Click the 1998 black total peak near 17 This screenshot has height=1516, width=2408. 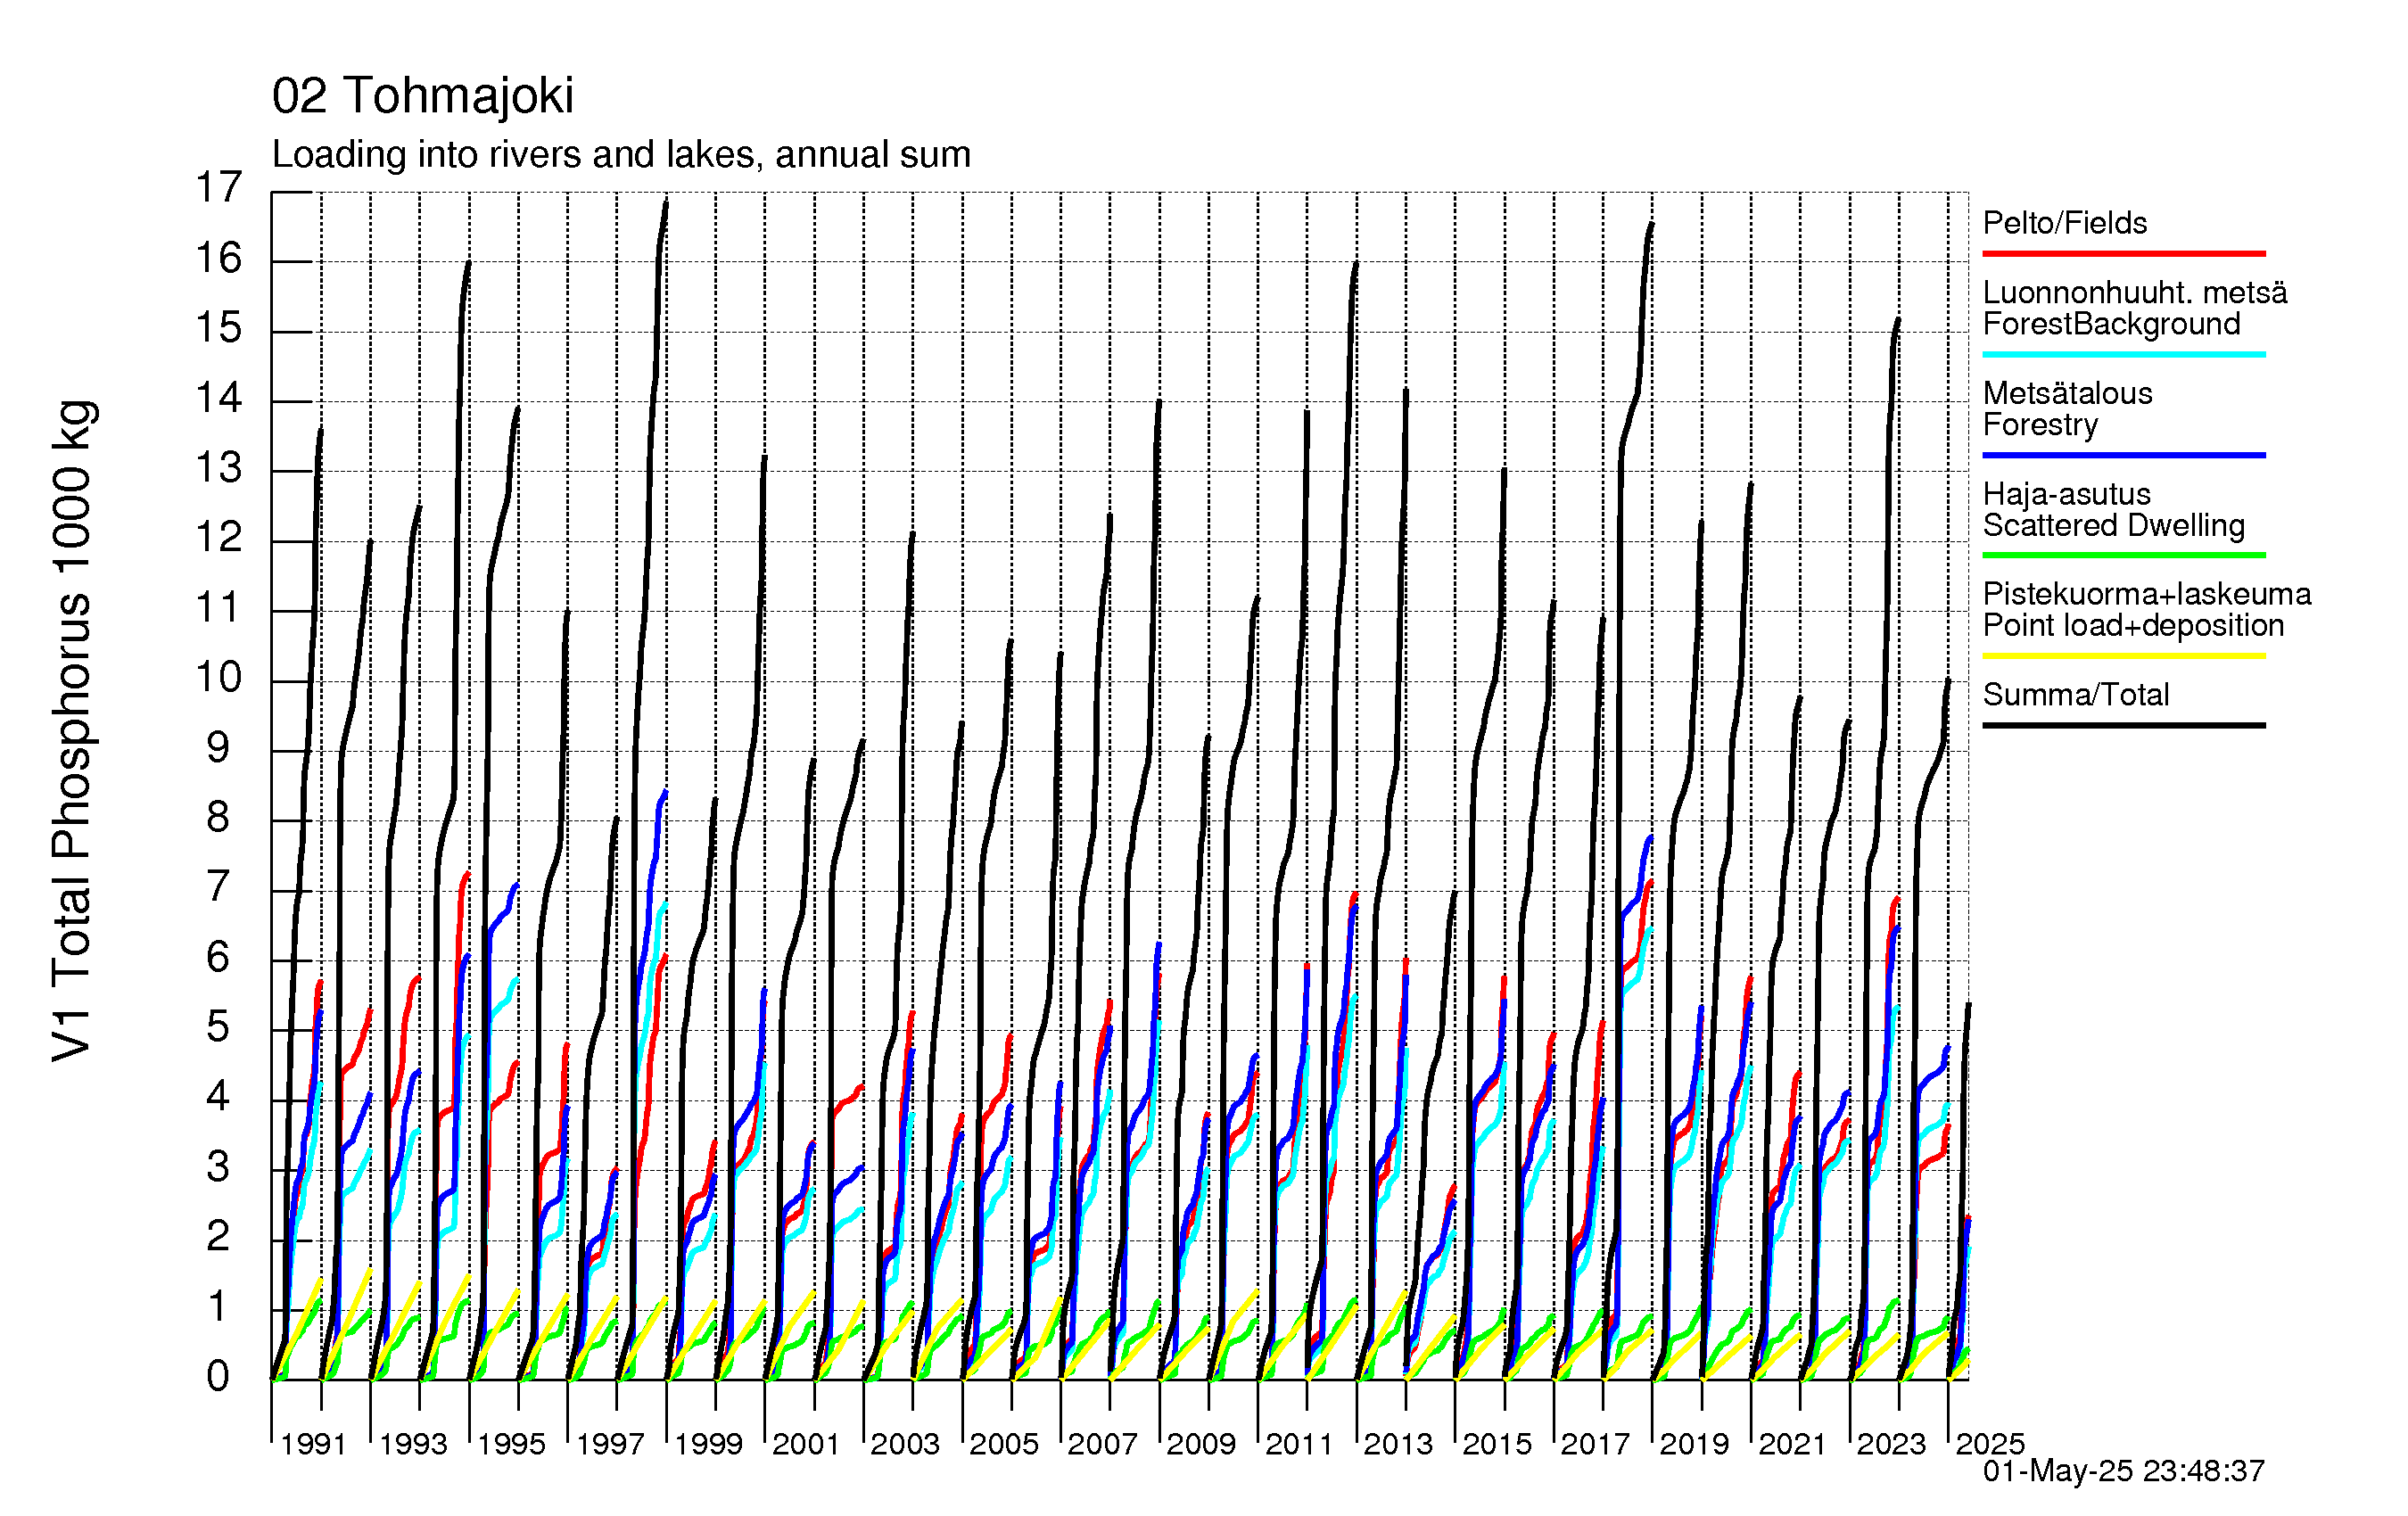click(666, 203)
